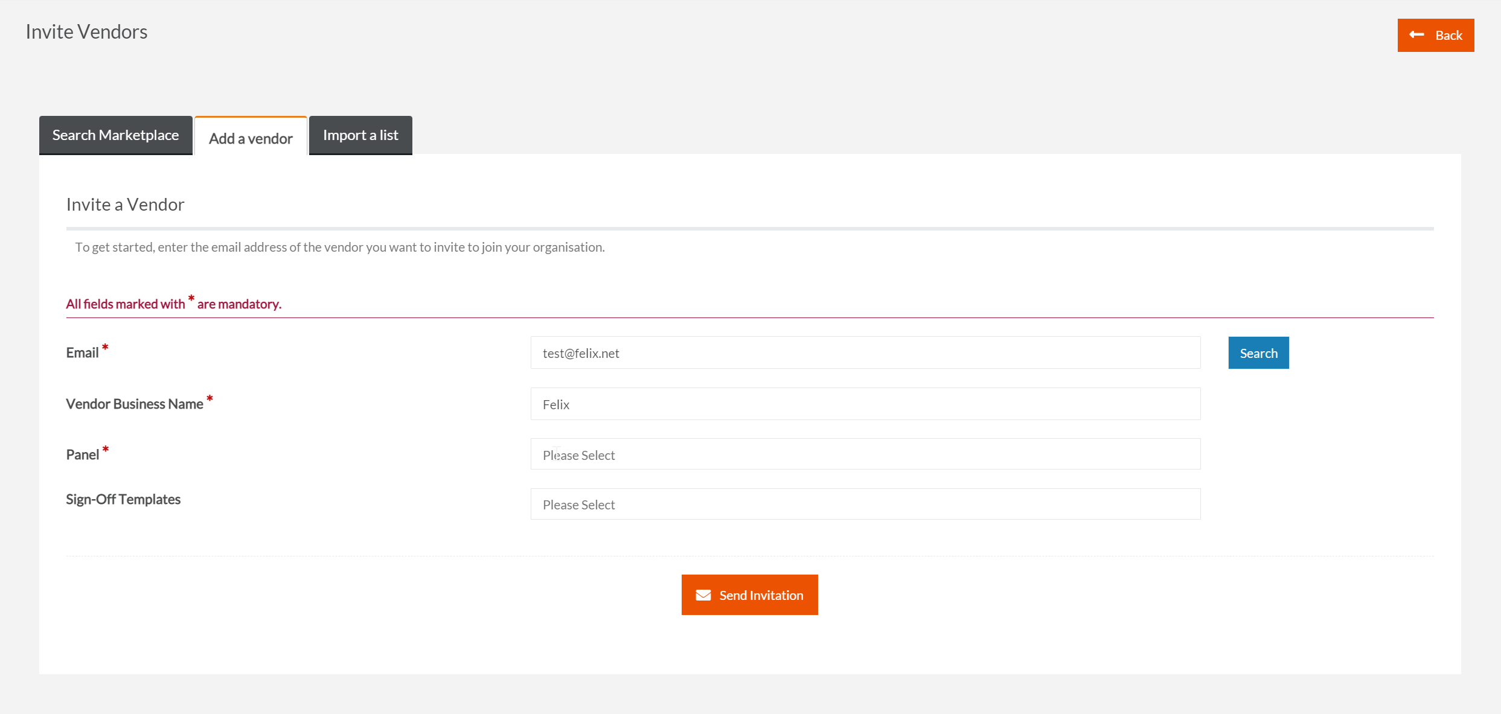The height and width of the screenshot is (714, 1501).
Task: Click the envelope icon on Send Invitation
Action: [x=703, y=595]
